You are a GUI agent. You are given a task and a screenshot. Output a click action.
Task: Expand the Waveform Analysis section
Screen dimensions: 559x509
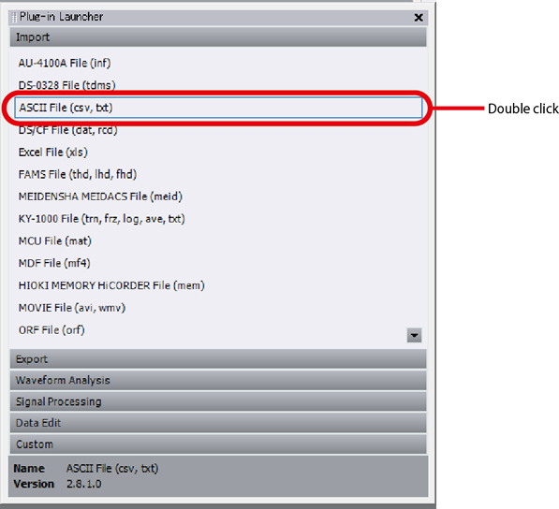(218, 381)
